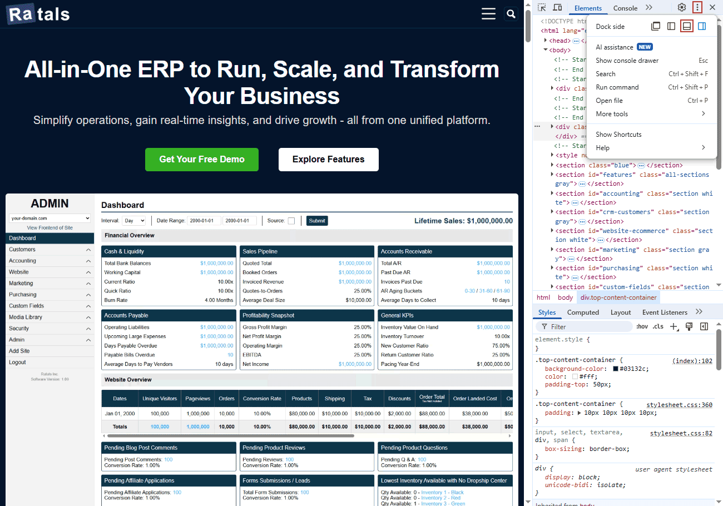This screenshot has width=723, height=506.
Task: Toggle the :hov element state panel
Action: click(642, 326)
